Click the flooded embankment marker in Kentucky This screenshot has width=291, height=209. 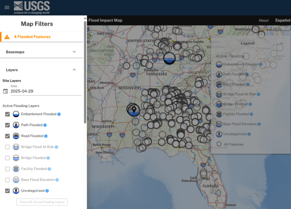(x=169, y=58)
